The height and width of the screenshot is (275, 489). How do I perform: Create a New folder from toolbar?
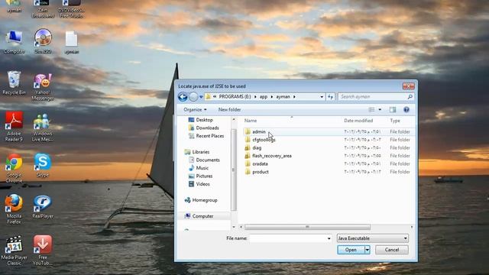(229, 110)
